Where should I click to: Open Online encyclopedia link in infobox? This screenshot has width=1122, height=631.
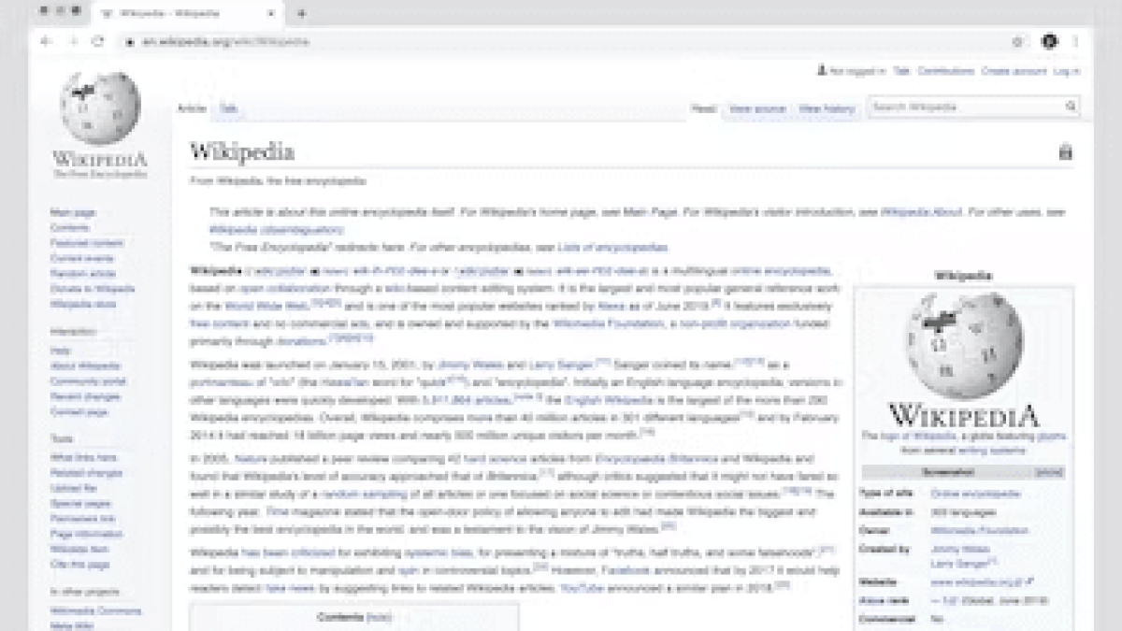click(x=975, y=494)
